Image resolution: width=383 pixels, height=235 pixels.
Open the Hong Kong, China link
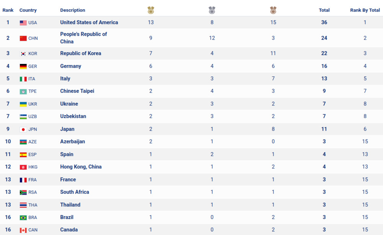point(81,167)
